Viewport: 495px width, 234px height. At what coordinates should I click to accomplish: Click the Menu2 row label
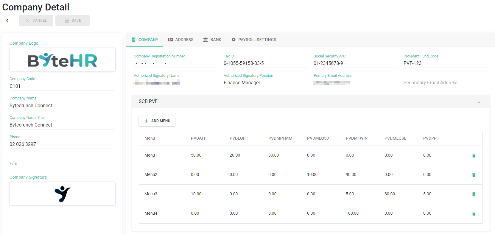pyautogui.click(x=151, y=175)
